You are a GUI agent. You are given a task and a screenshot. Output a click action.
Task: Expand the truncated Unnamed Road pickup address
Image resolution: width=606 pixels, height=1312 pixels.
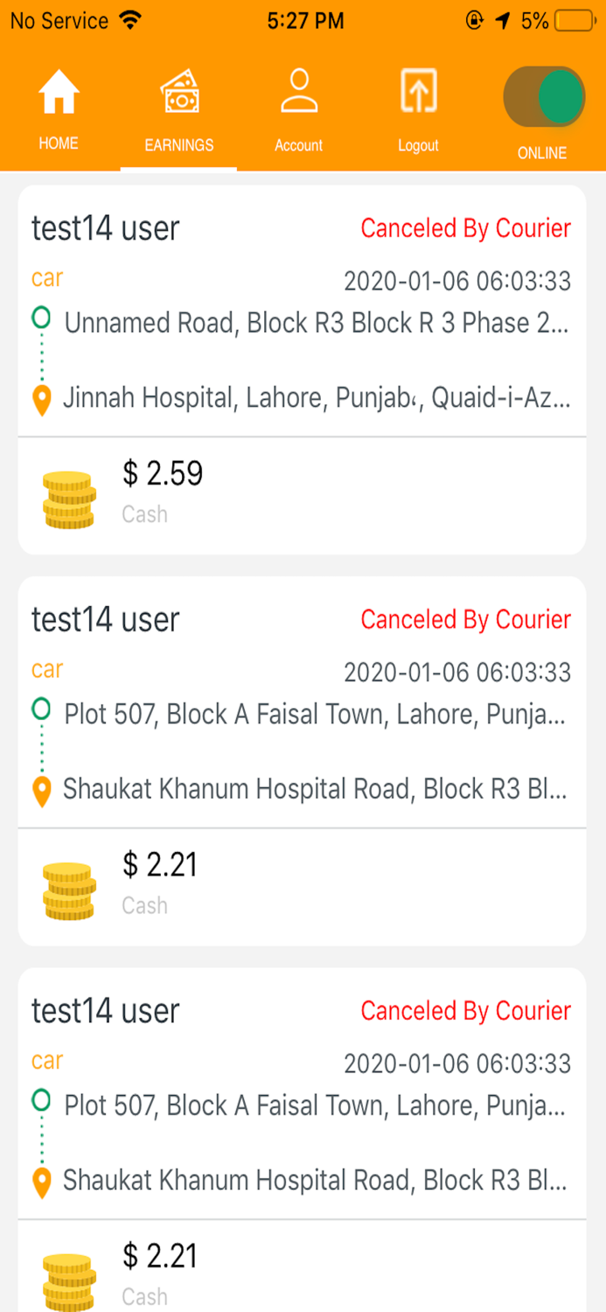coord(315,322)
